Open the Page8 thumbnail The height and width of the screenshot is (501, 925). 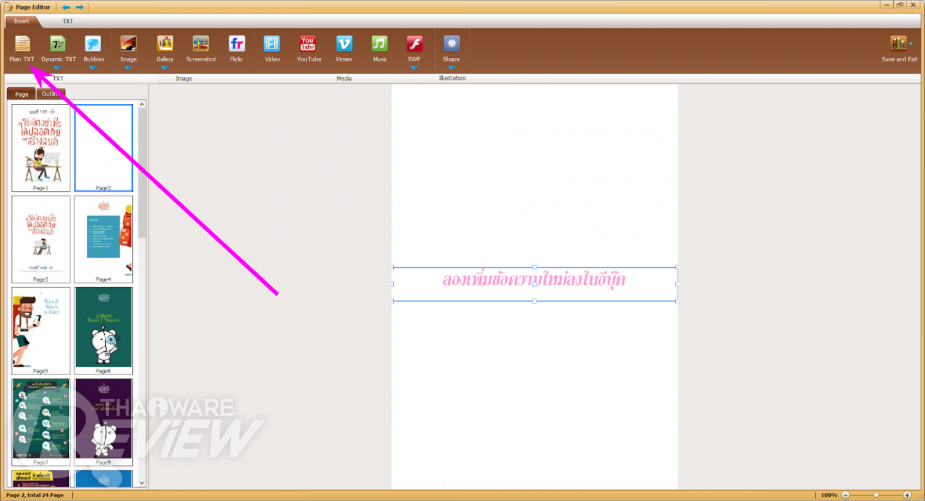click(x=103, y=422)
